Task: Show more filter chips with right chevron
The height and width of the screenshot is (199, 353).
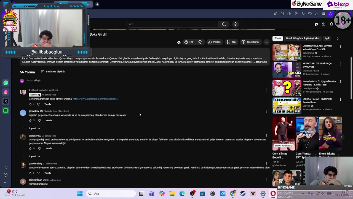Action: coord(338,38)
